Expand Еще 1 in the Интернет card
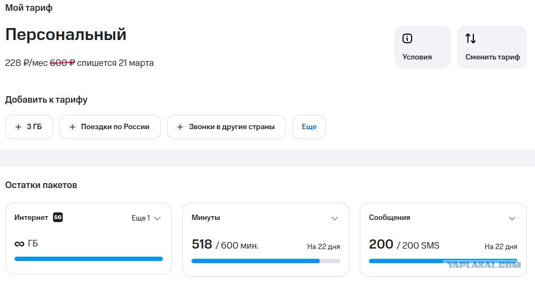 coord(146,218)
